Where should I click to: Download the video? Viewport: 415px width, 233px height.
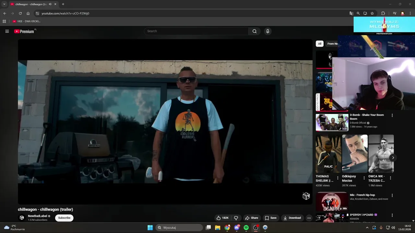click(x=292, y=218)
